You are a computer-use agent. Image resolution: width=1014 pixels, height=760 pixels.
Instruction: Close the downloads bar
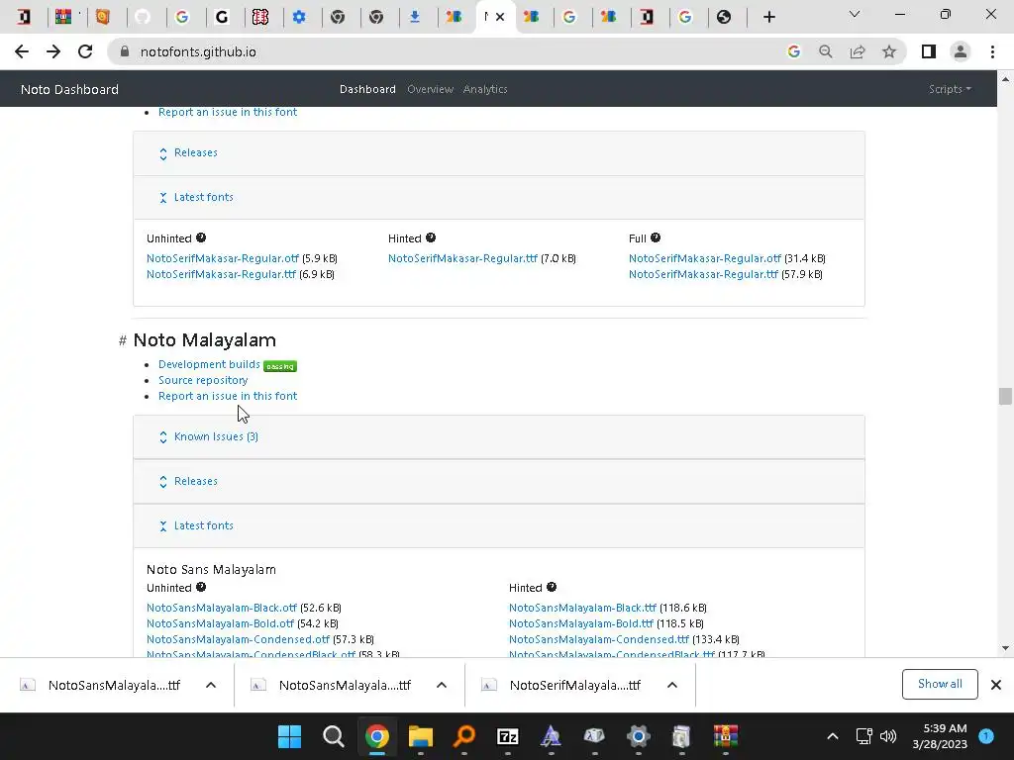click(x=996, y=685)
